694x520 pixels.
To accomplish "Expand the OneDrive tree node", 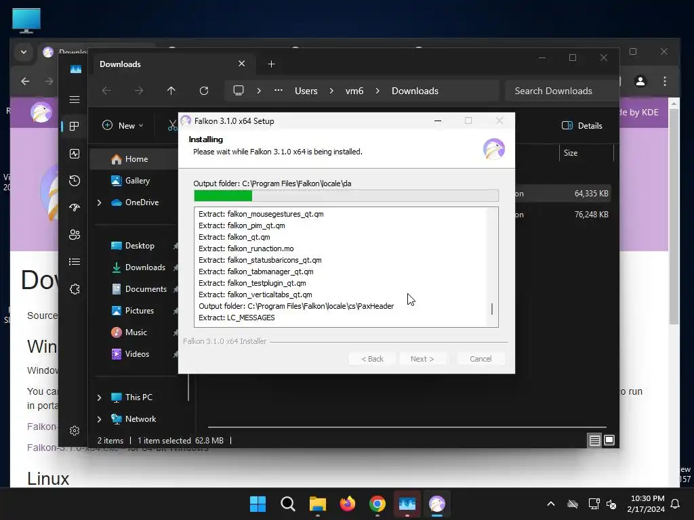I will pyautogui.click(x=99, y=202).
